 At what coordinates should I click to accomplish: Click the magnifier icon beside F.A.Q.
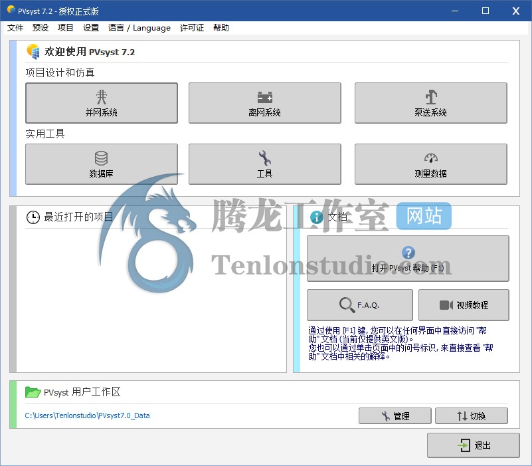tap(347, 304)
